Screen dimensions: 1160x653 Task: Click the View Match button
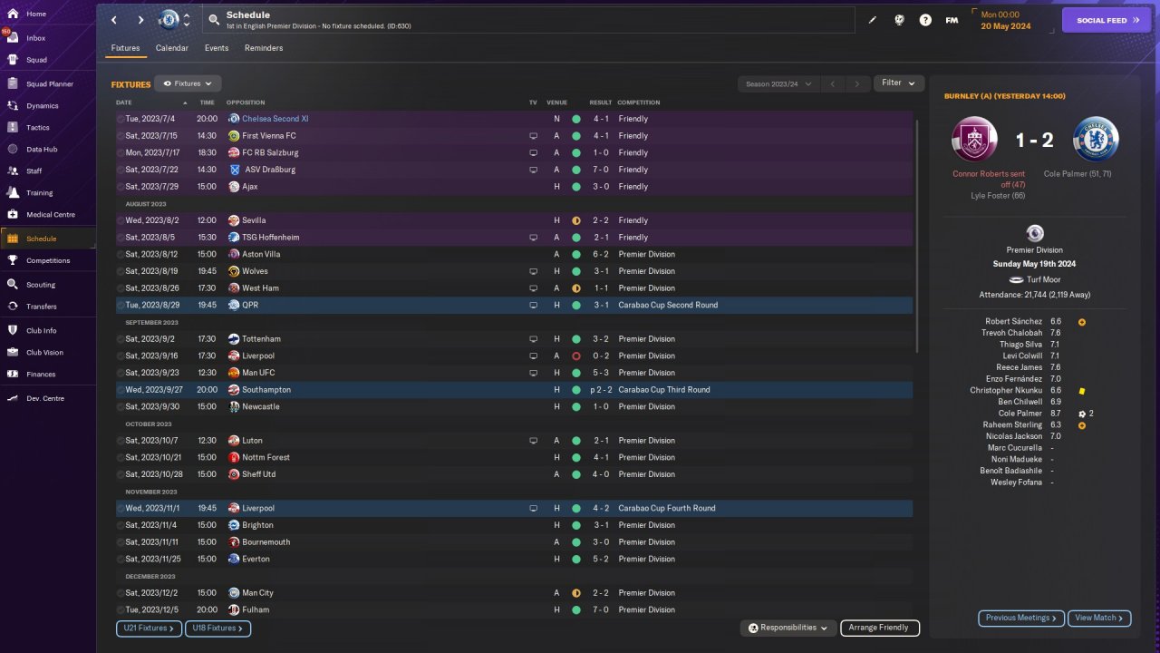[1098, 618]
